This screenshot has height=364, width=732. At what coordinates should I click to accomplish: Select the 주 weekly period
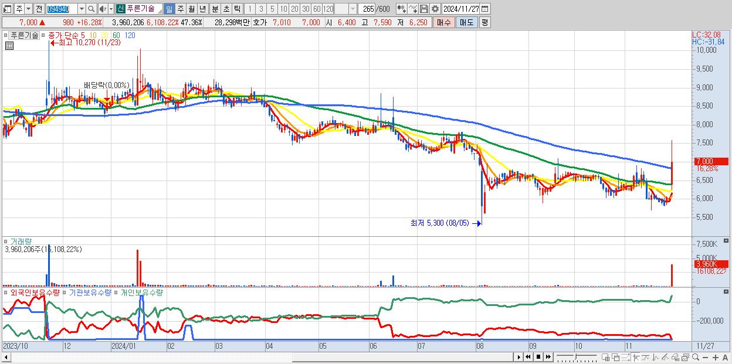tap(180, 9)
